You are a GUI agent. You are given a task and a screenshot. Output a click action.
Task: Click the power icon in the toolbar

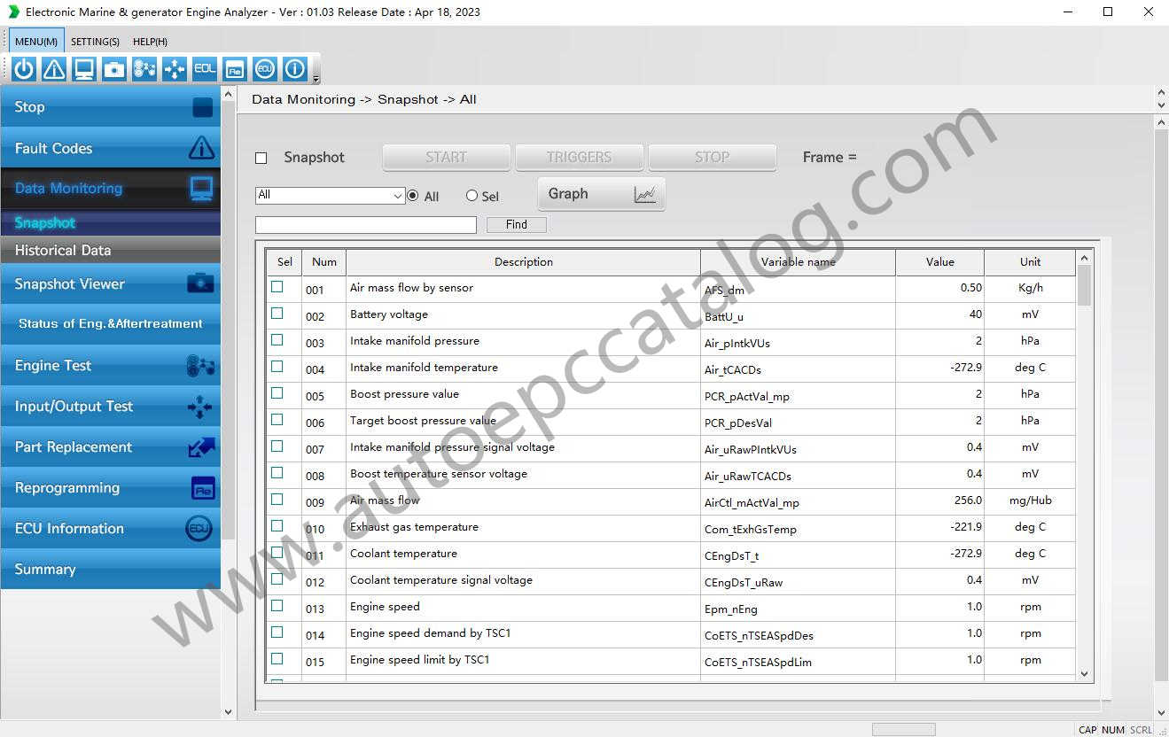pos(24,69)
